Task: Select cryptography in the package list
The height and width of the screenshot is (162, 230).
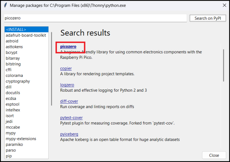Action: pos(27,81)
